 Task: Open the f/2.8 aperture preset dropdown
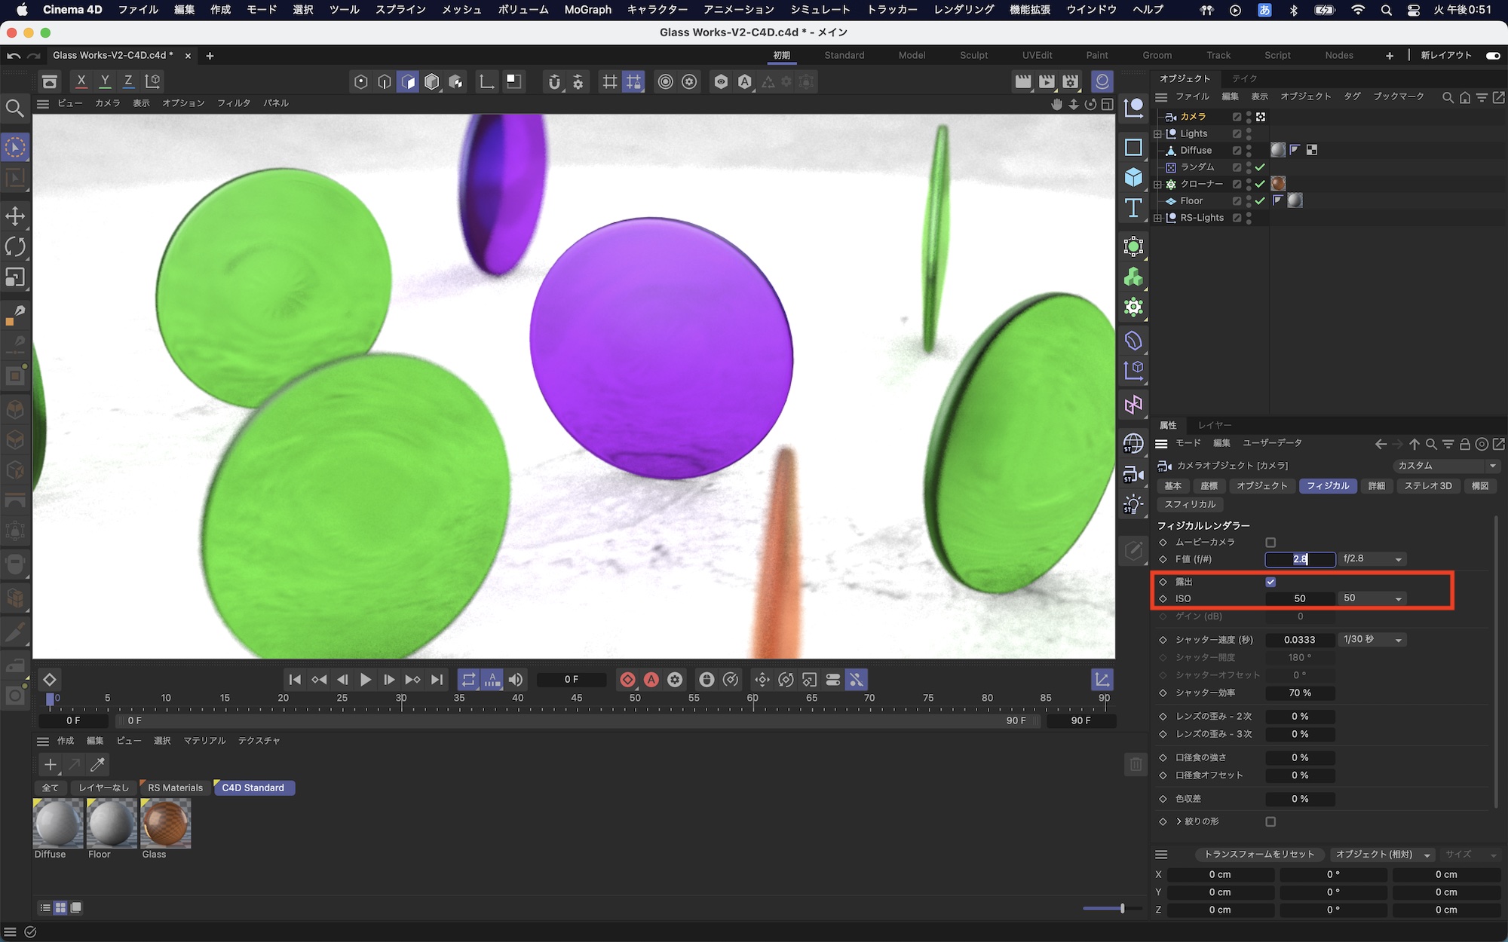click(1372, 559)
